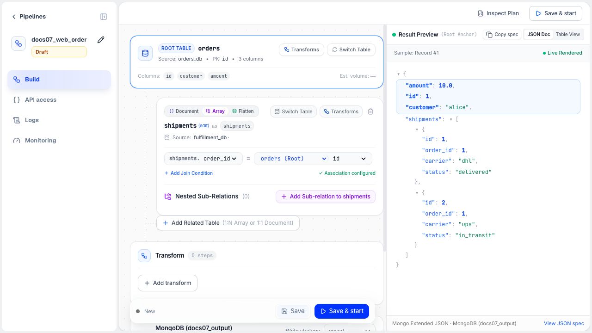Open the id join column dropdown

click(350, 159)
